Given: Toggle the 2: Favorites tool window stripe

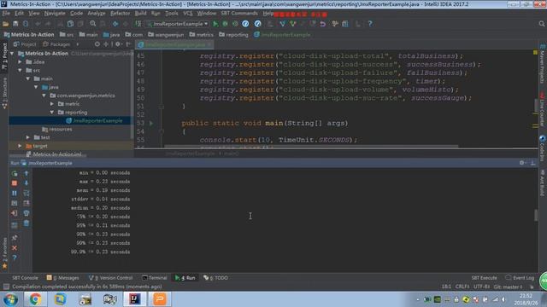Looking at the screenshot, I should tap(4, 252).
